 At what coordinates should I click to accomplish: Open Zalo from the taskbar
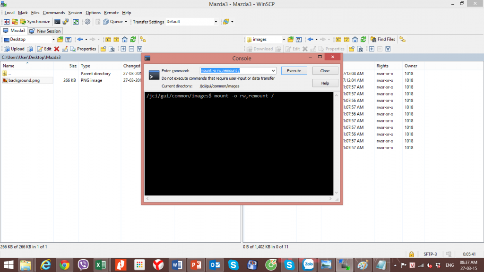(308, 265)
